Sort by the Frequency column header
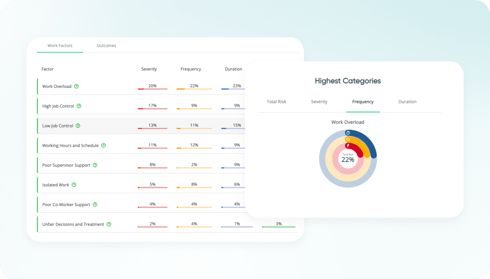The image size is (490, 279). coord(191,69)
